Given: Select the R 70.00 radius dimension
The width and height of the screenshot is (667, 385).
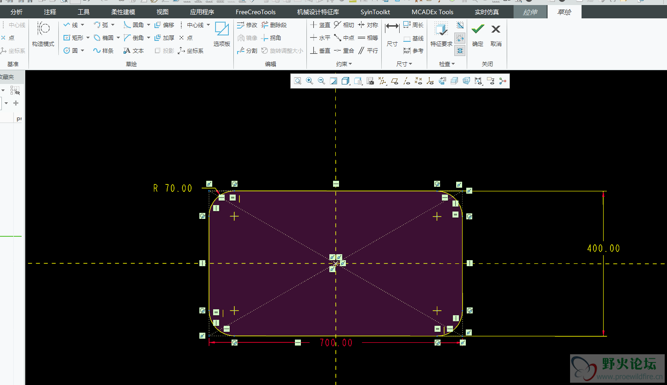Looking at the screenshot, I should [173, 188].
